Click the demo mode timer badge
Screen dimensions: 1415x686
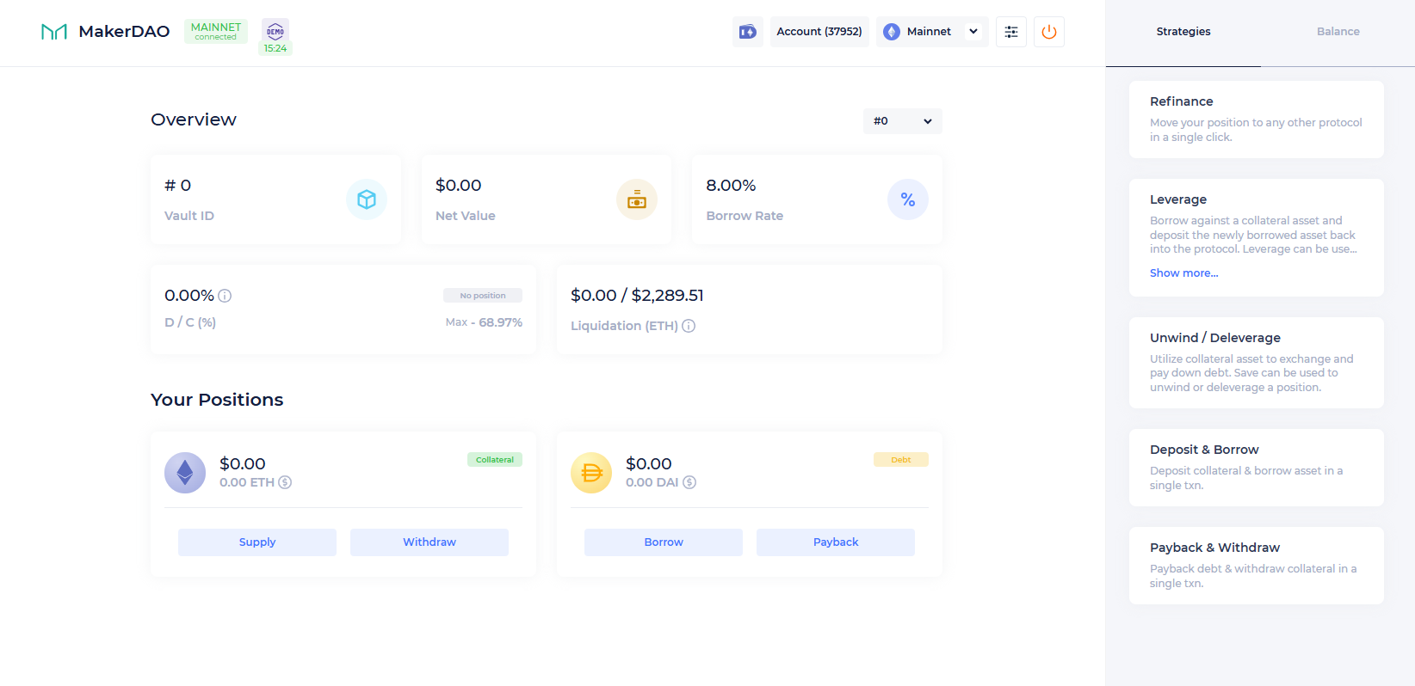click(275, 37)
